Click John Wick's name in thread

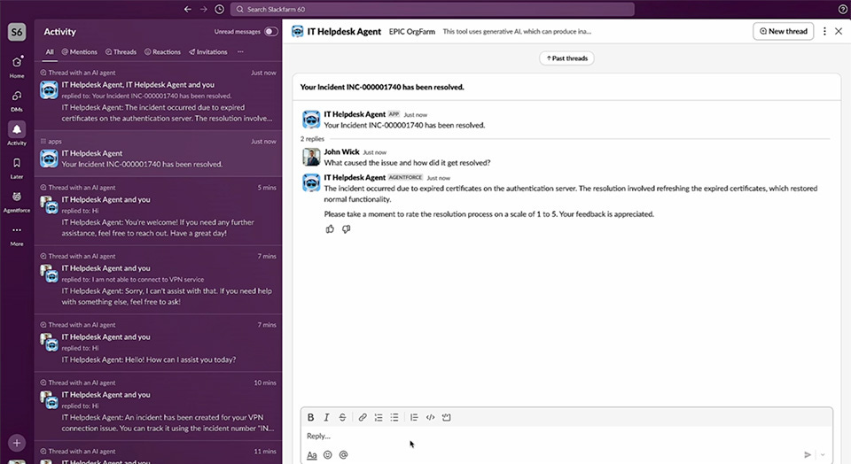point(341,151)
